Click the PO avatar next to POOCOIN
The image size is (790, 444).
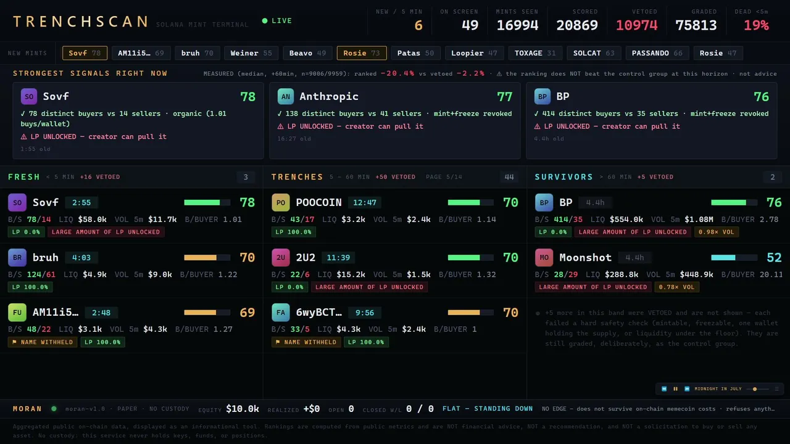(x=281, y=202)
